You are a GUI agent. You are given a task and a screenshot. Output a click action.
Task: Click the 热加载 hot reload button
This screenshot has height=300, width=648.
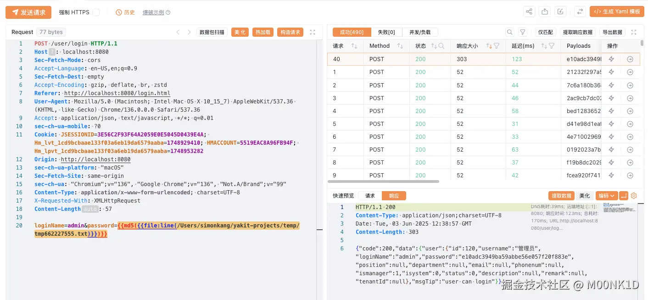point(263,32)
